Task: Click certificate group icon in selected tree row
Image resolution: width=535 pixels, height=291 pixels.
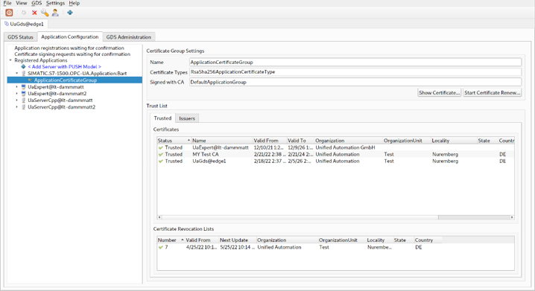Action: tap(31, 80)
